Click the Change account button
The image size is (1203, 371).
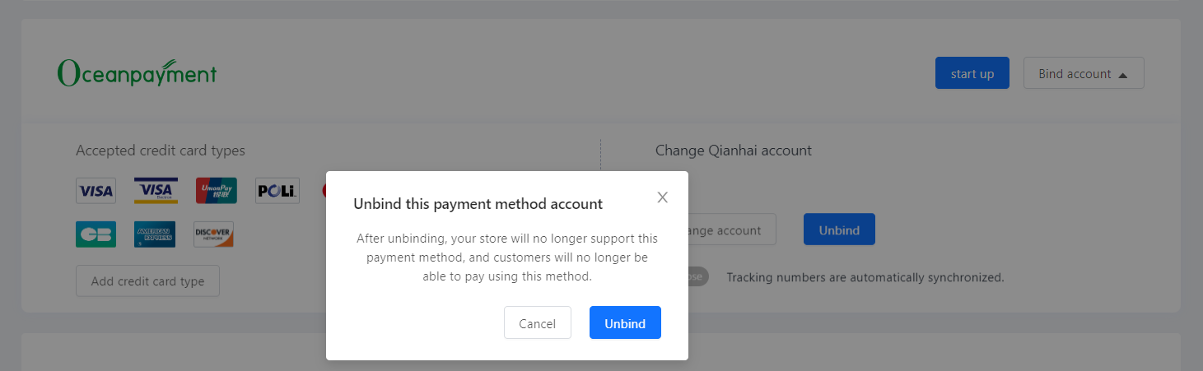click(x=732, y=230)
